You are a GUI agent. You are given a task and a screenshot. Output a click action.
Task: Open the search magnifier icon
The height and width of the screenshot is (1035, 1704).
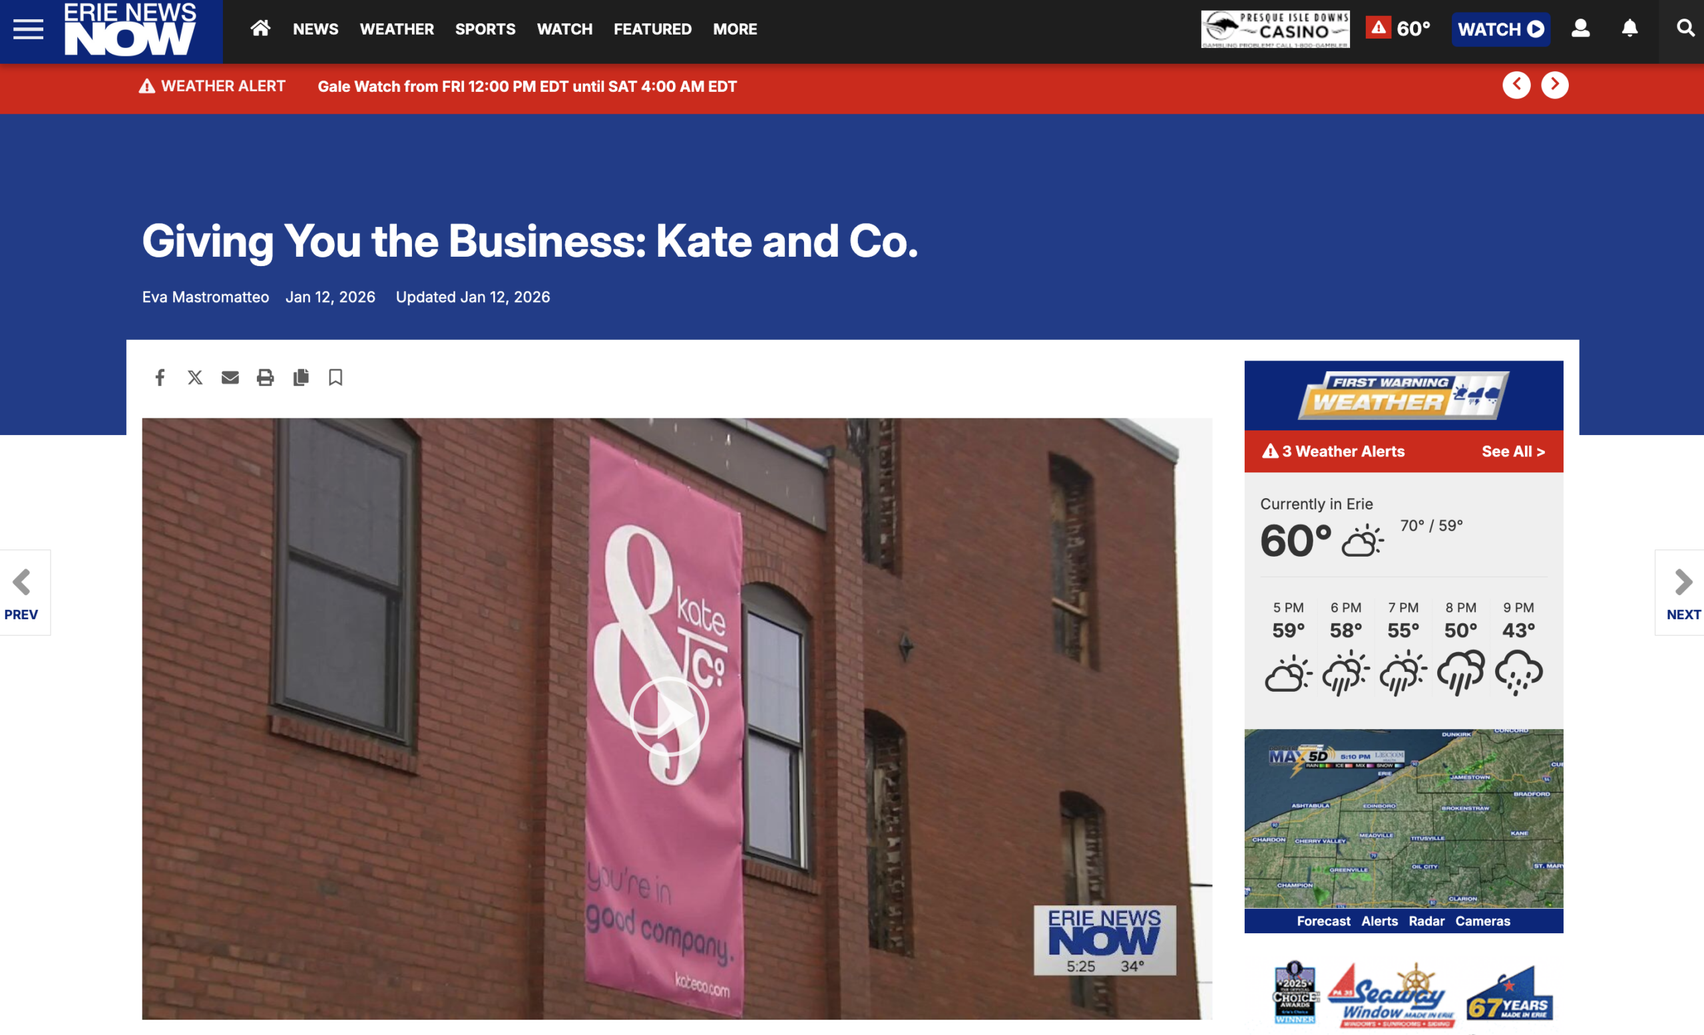[1685, 29]
